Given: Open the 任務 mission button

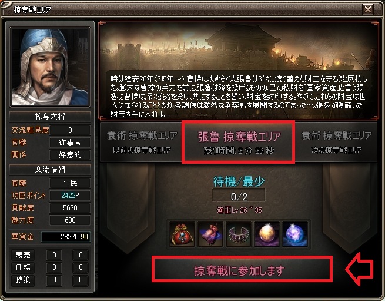Looking at the screenshot, I should [23, 267].
